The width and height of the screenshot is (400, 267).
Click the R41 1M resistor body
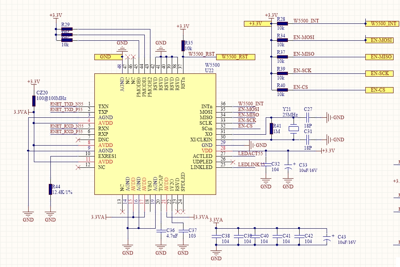[271, 129]
